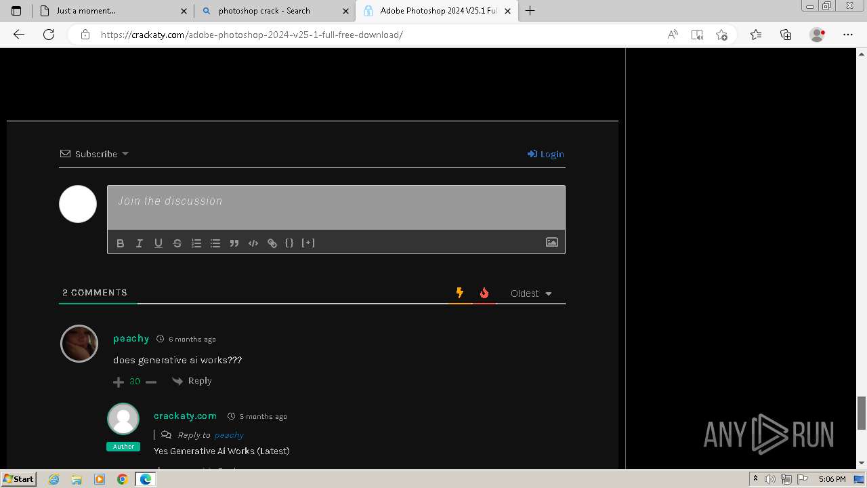Add this page to favorites
The width and height of the screenshot is (867, 488).
[x=721, y=35]
